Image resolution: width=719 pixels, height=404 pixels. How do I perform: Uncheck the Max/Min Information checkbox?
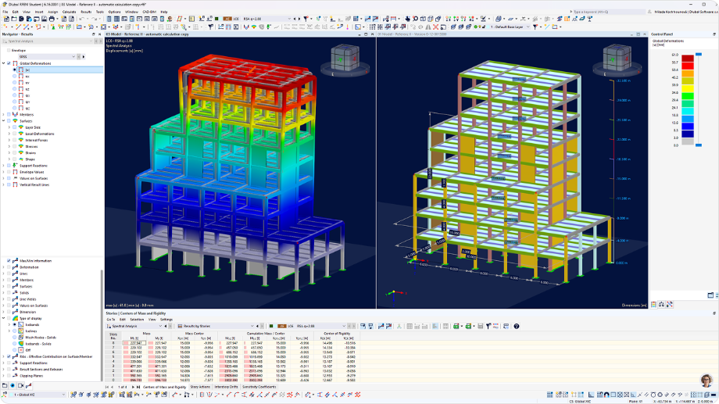click(x=9, y=260)
